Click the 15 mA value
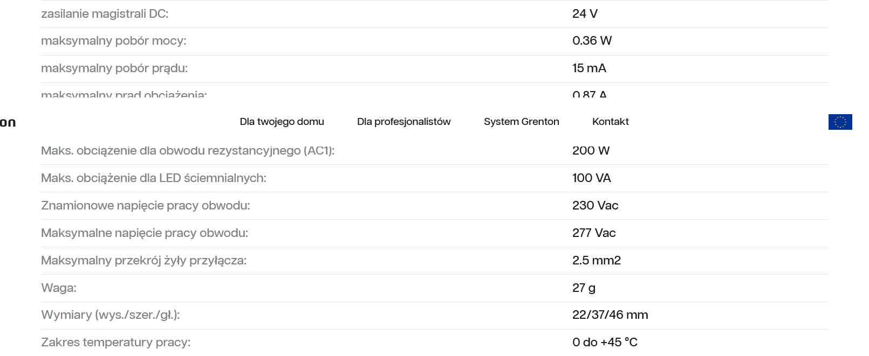 (x=589, y=68)
